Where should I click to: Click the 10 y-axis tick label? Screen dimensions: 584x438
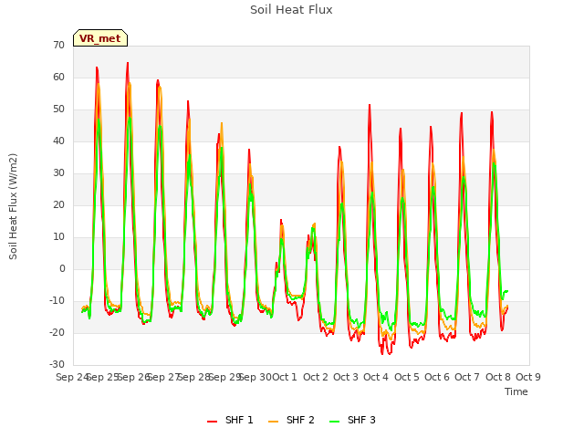[x=58, y=237]
